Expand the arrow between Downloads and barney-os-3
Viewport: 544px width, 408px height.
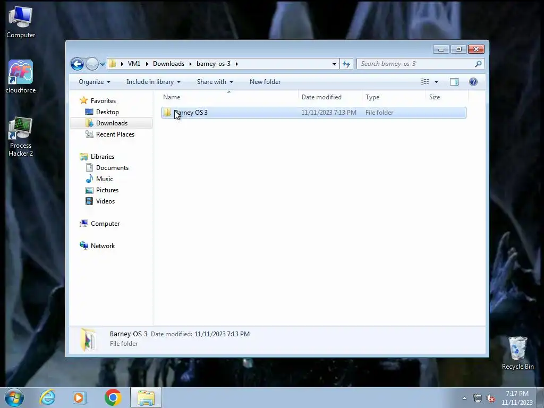191,64
